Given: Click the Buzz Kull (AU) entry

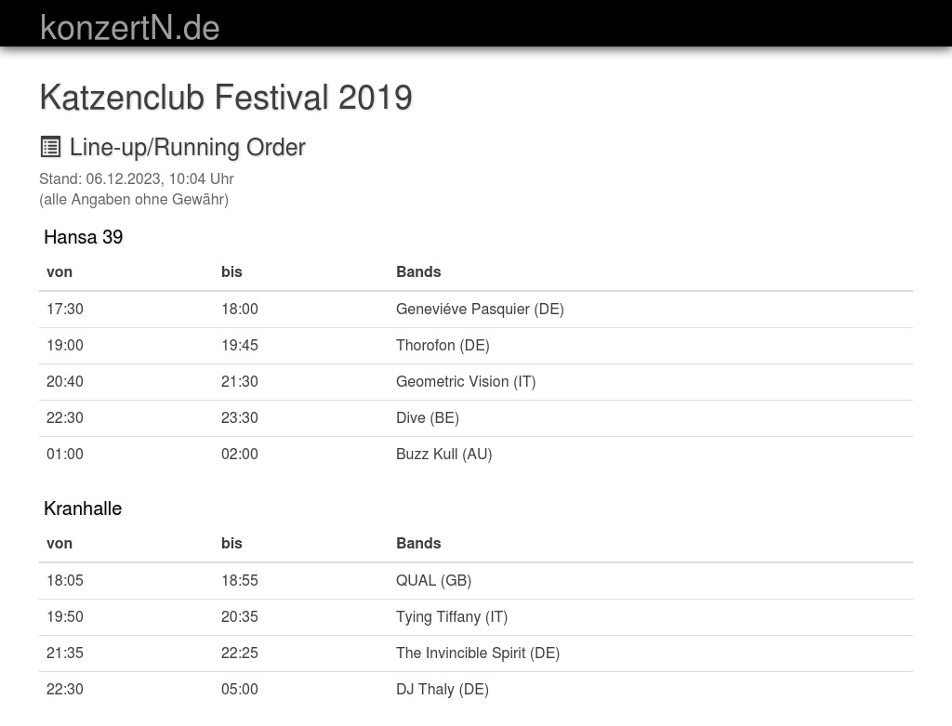Looking at the screenshot, I should click(x=443, y=454).
